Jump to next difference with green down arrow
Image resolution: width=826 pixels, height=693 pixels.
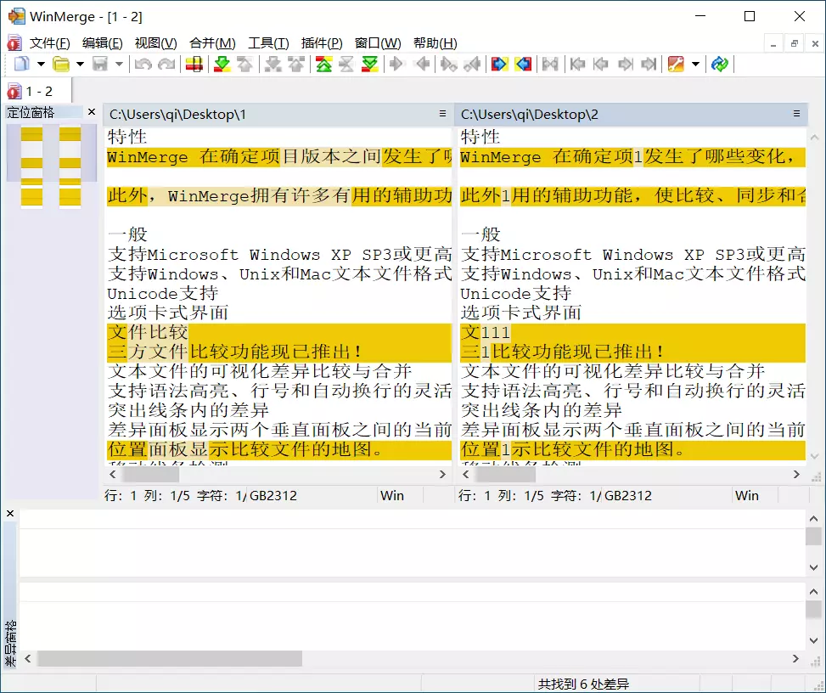[222, 64]
